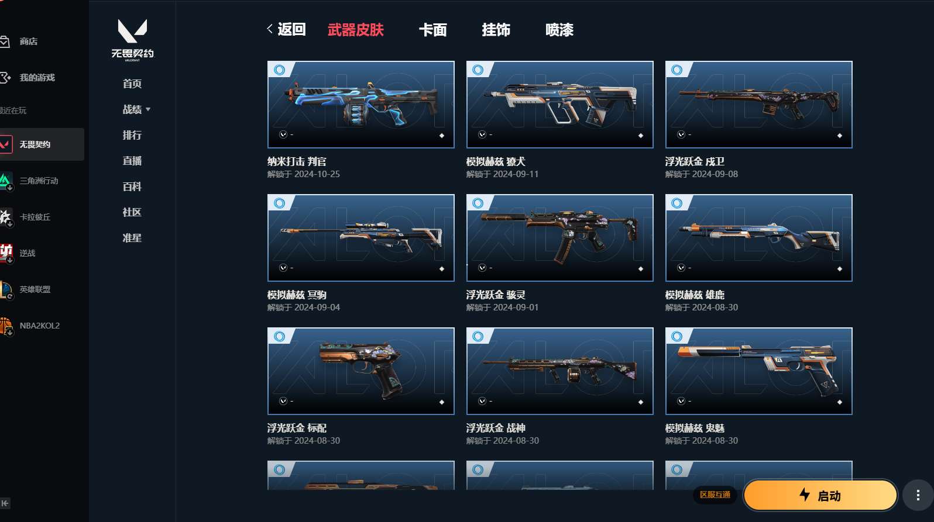The height and width of the screenshot is (522, 934).
Task: Open the 准星 crosshair menu item
Action: [132, 238]
